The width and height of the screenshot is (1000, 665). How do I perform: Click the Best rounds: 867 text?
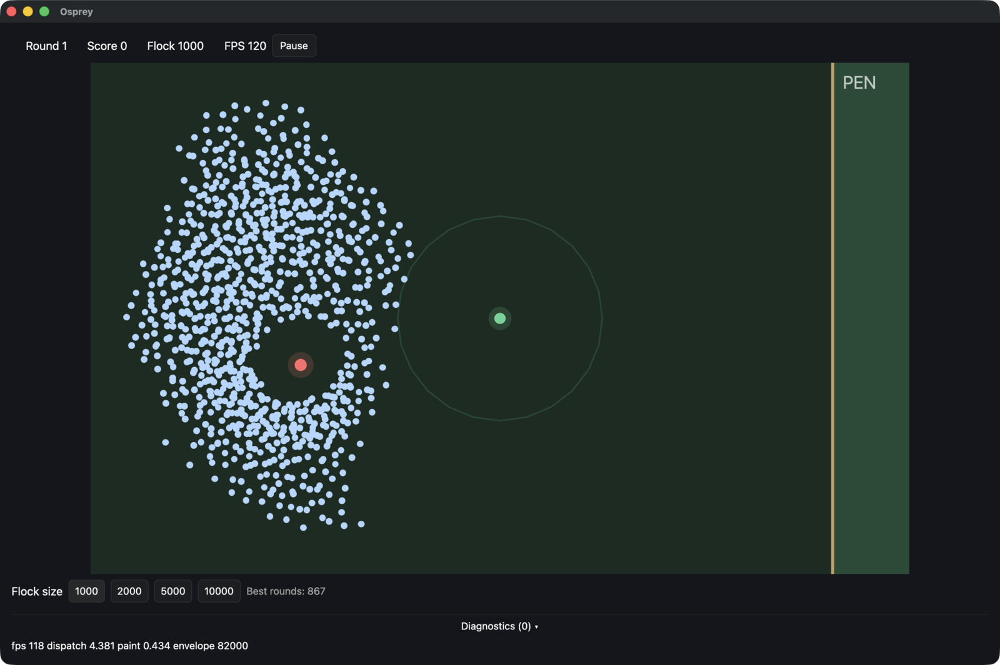tap(286, 591)
